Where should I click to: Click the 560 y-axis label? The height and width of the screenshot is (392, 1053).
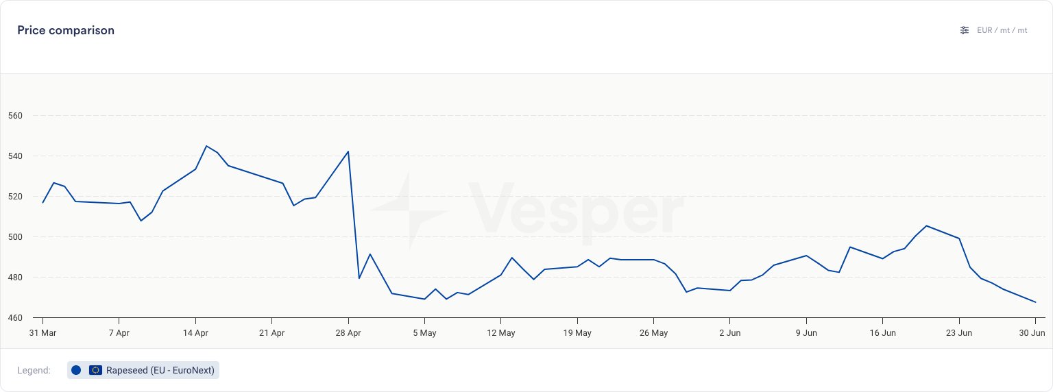pos(16,116)
